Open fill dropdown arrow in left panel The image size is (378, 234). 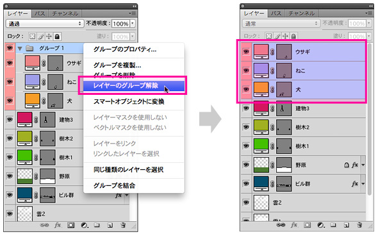click(133, 37)
